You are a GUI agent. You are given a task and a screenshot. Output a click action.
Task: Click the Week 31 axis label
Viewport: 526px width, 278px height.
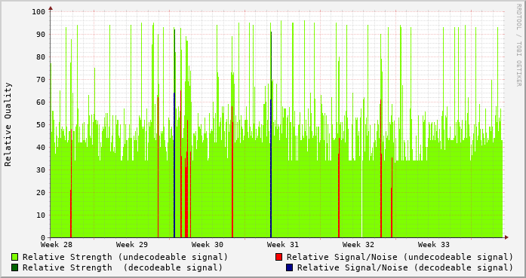click(x=283, y=245)
